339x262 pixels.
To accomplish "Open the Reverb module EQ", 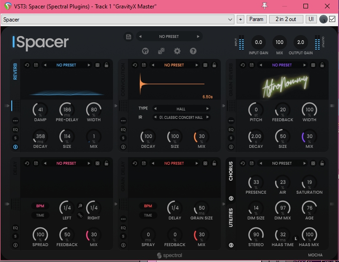I will click(x=15, y=130).
